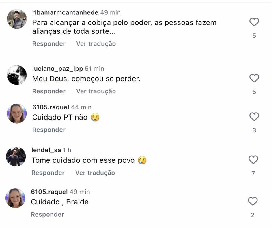
Task: Reply to lendel_sa's comment
Action: pyautogui.click(x=48, y=173)
